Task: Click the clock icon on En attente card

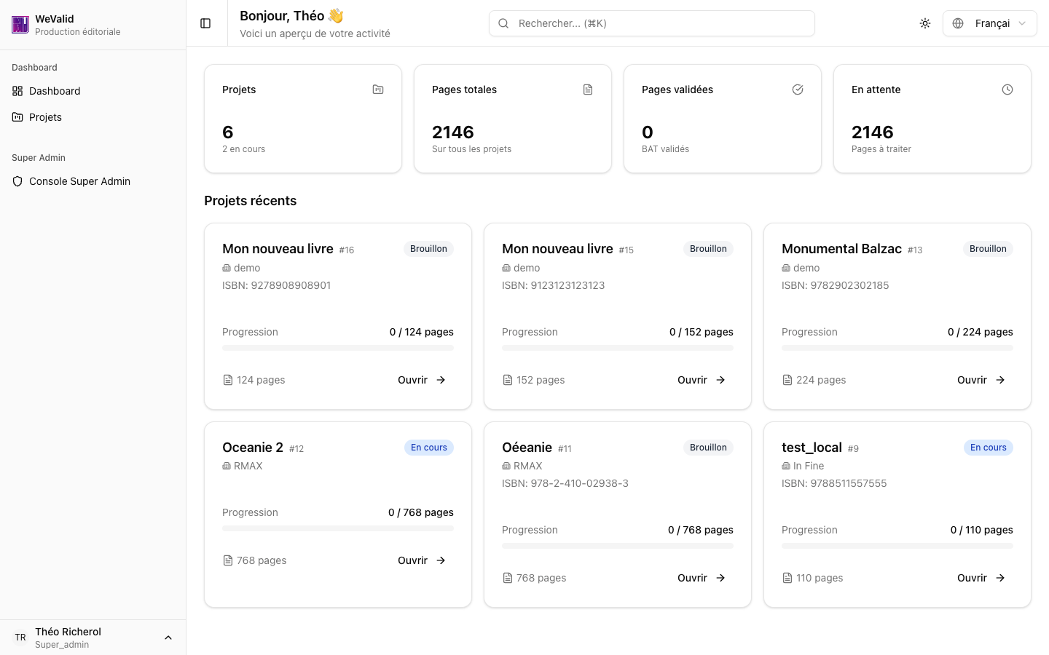Action: (1007, 89)
